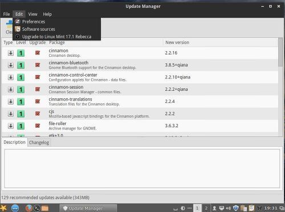Open the File menu
This screenshot has height=212, width=285.
click(x=6, y=14)
